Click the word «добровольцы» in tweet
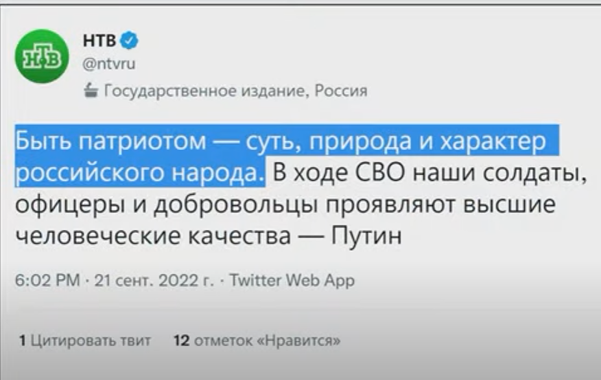601x380 pixels. coord(243,205)
